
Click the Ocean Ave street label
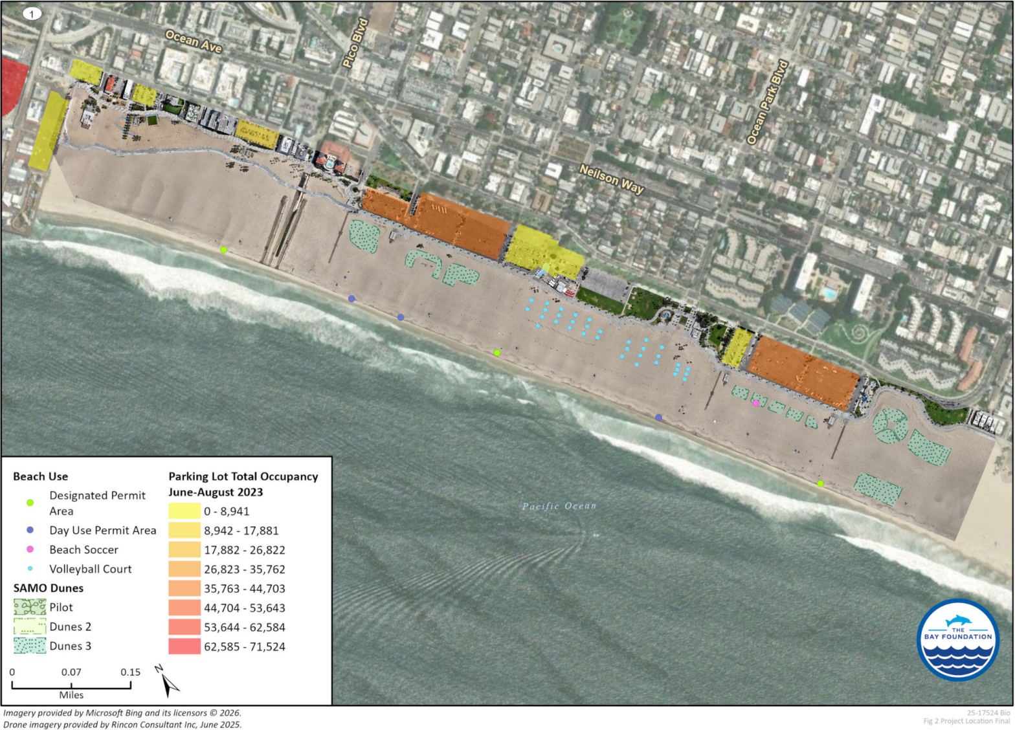(x=194, y=41)
